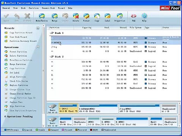Choose Change Cluster Size operation

click(x=17, y=90)
